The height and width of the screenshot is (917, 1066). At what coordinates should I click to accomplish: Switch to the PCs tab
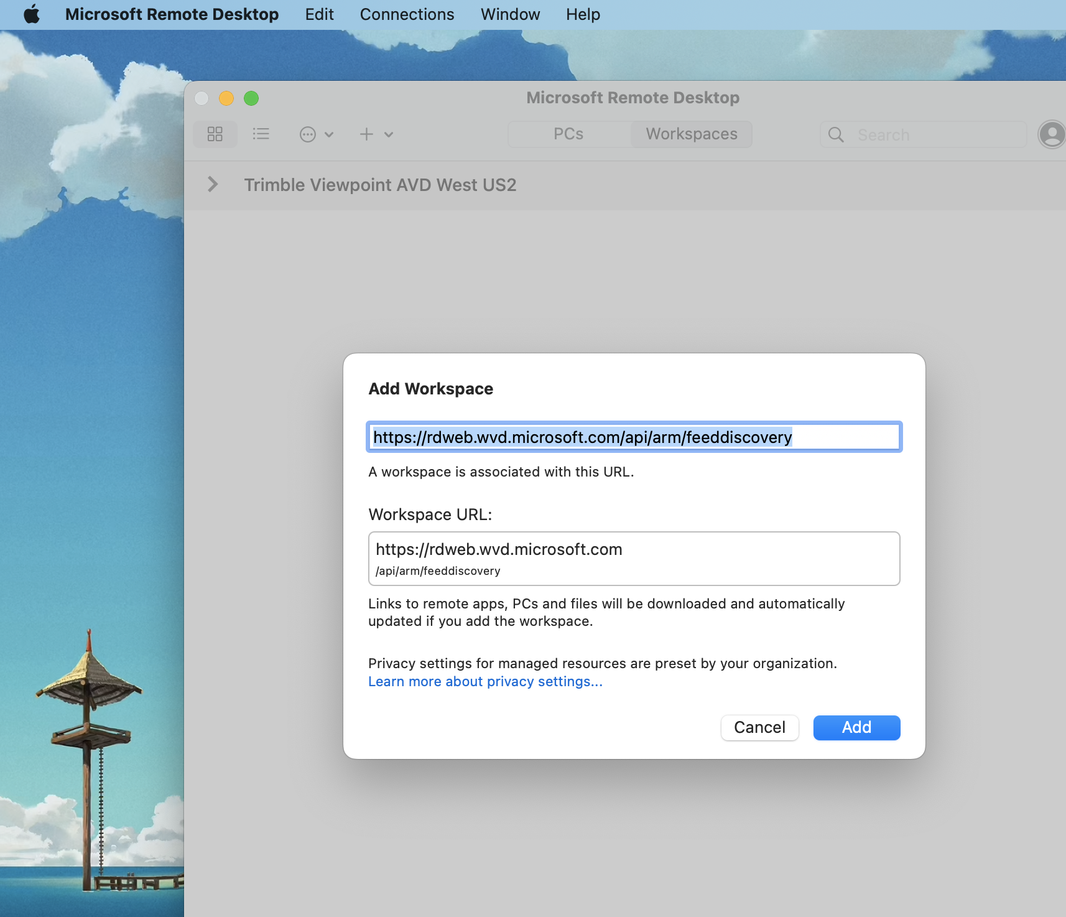coord(568,134)
